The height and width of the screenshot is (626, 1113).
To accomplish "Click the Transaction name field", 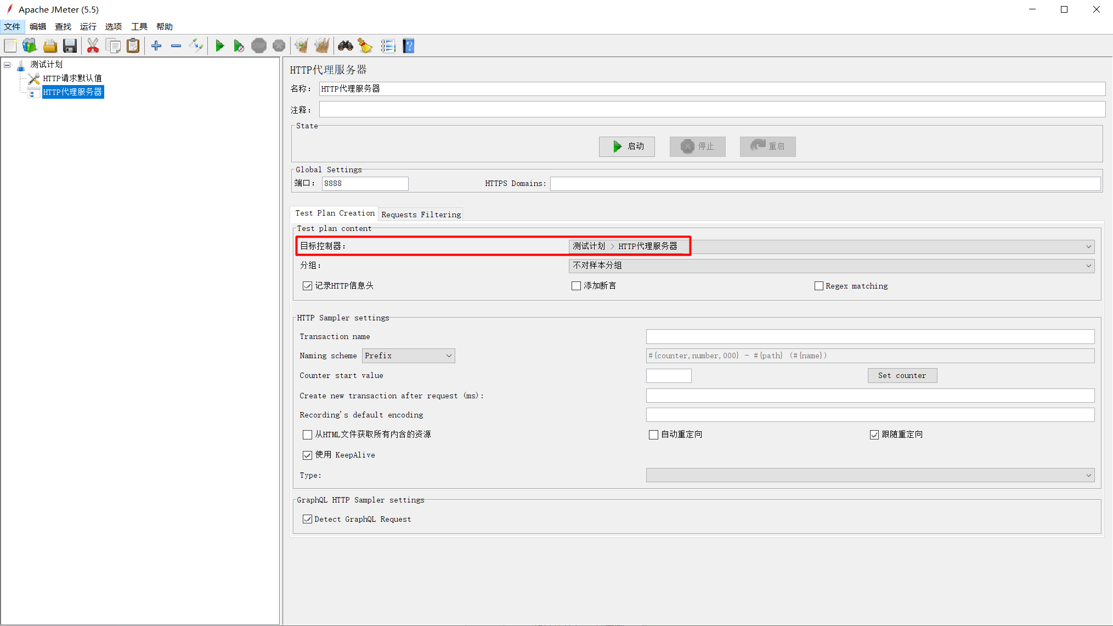I will [870, 337].
